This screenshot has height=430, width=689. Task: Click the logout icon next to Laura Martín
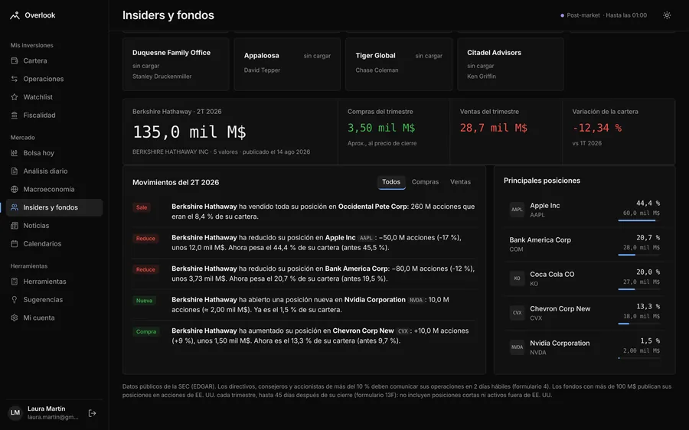[x=93, y=413]
